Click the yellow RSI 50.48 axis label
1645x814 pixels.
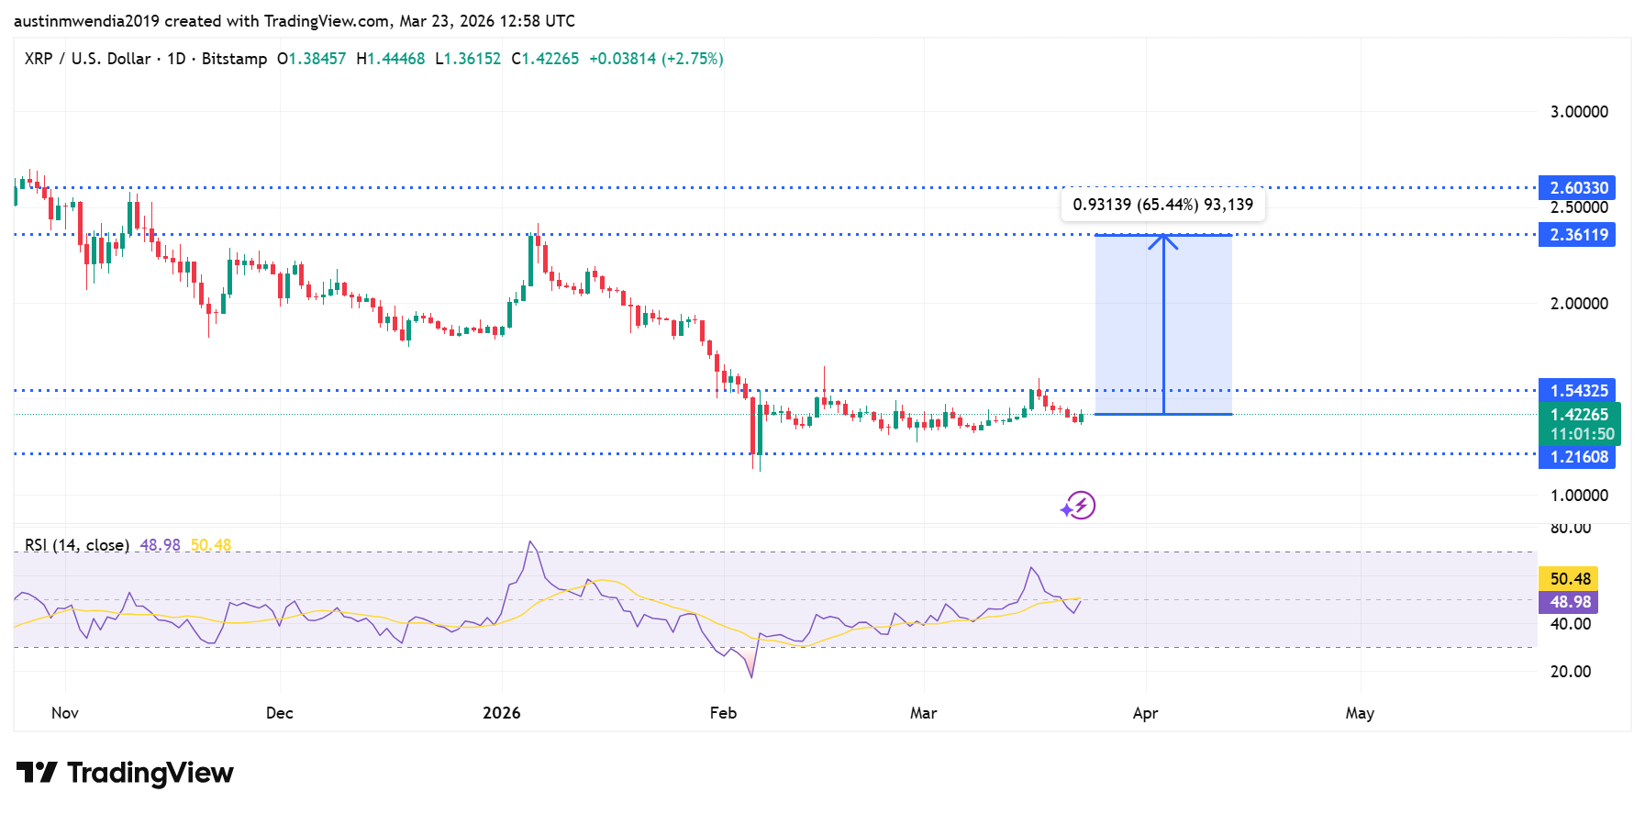pyautogui.click(x=1569, y=579)
